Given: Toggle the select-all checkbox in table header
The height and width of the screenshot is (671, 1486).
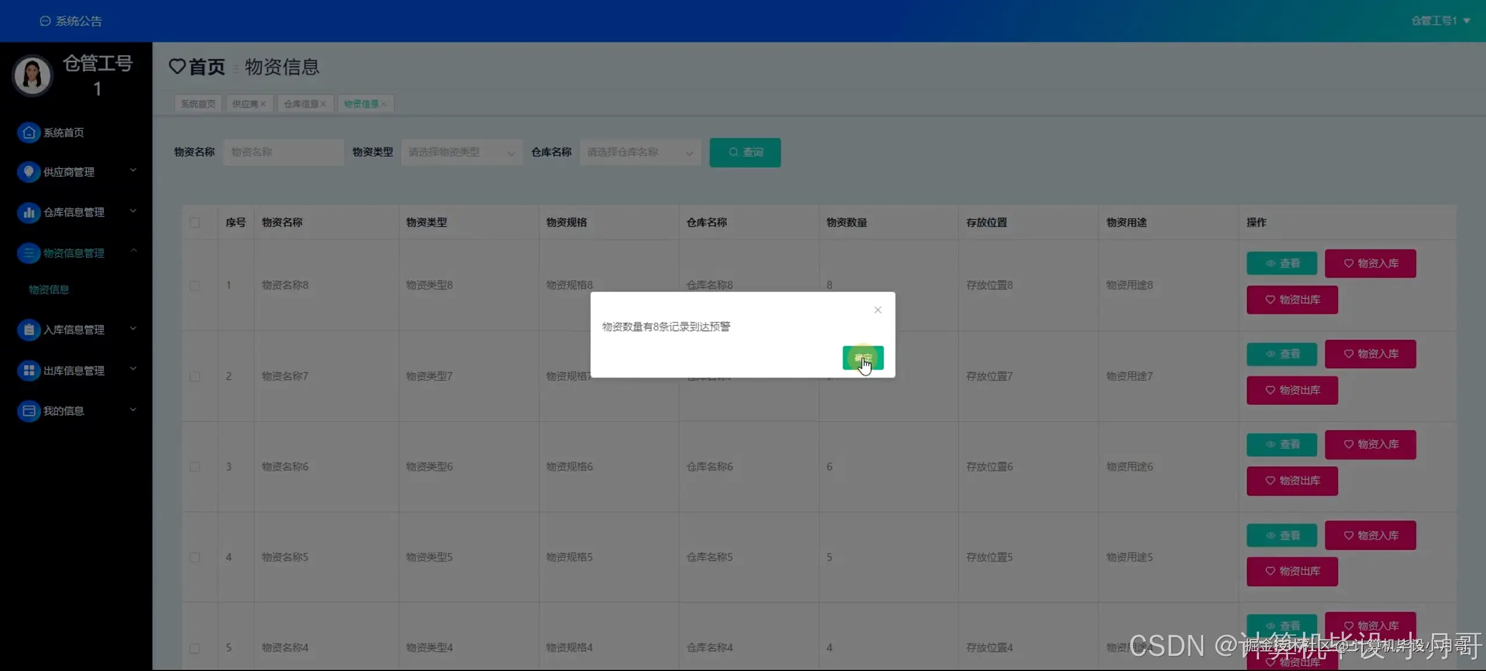Looking at the screenshot, I should [194, 223].
